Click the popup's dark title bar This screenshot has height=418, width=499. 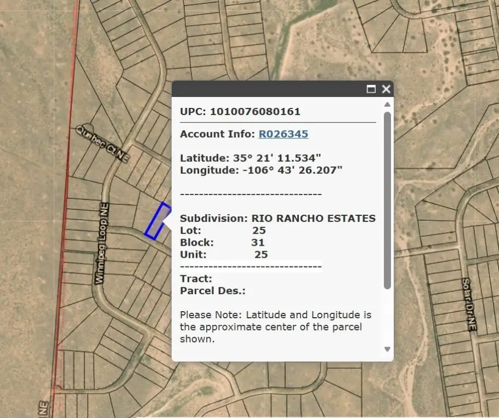(267, 89)
